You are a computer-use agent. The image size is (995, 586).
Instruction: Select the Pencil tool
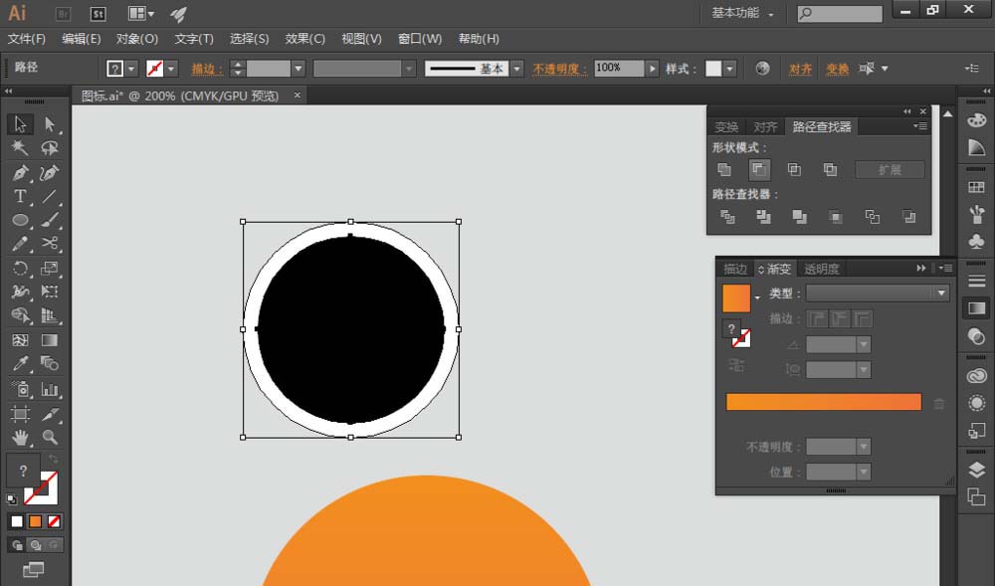coord(20,244)
